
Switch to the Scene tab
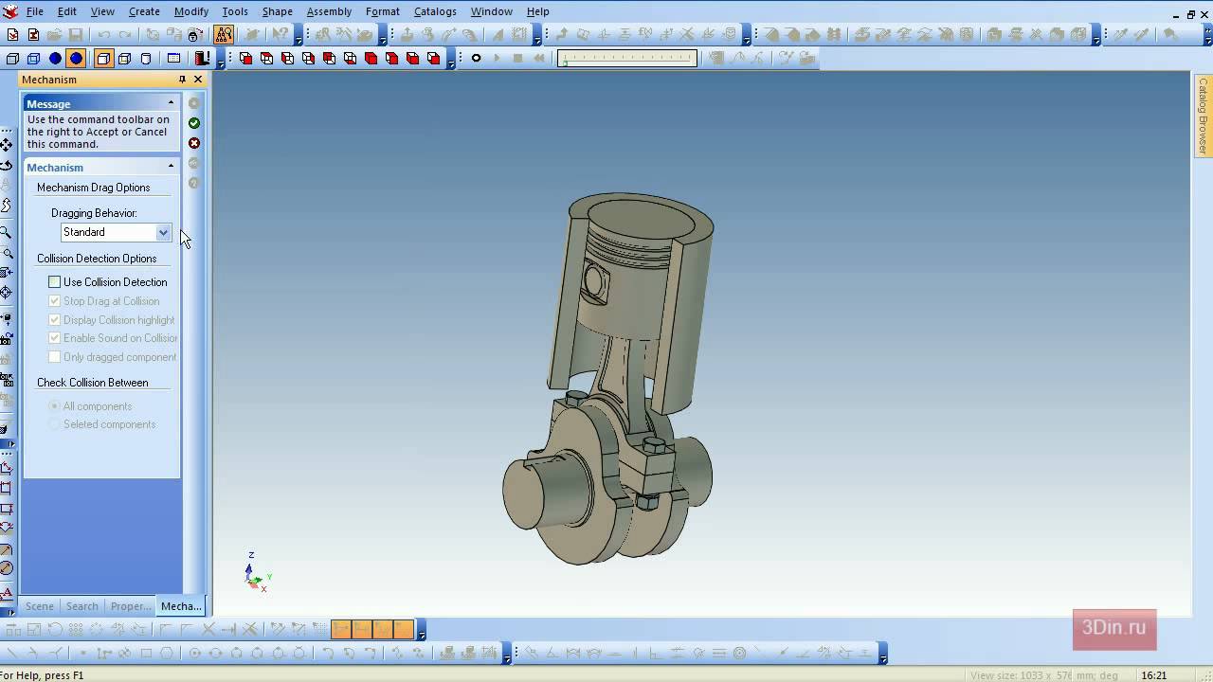(39, 606)
